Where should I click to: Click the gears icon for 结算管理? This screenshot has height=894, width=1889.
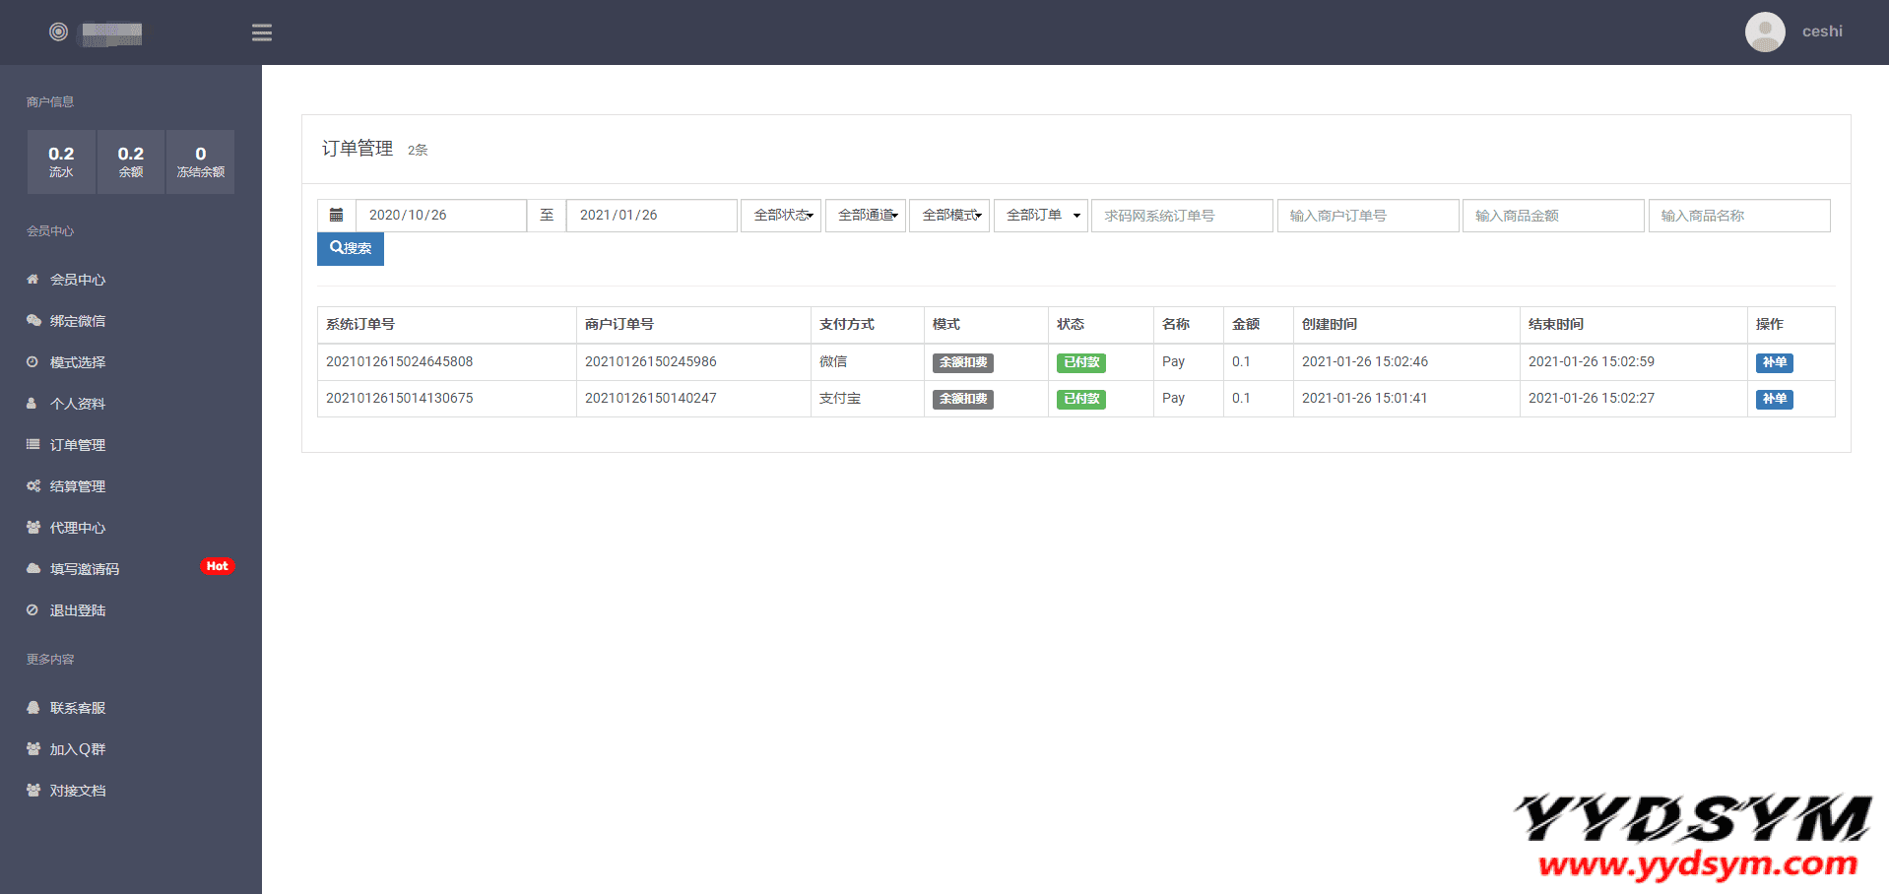pos(33,486)
